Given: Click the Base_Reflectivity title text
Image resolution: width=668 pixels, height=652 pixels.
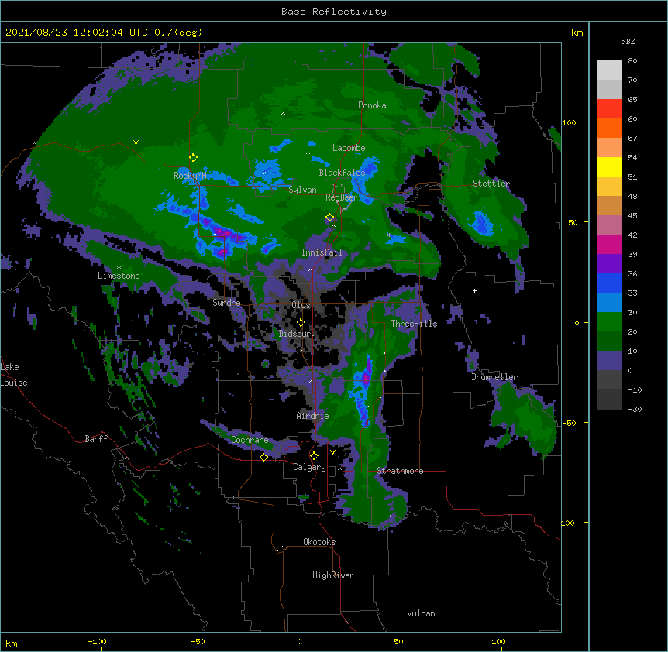Looking at the screenshot, I should [334, 12].
